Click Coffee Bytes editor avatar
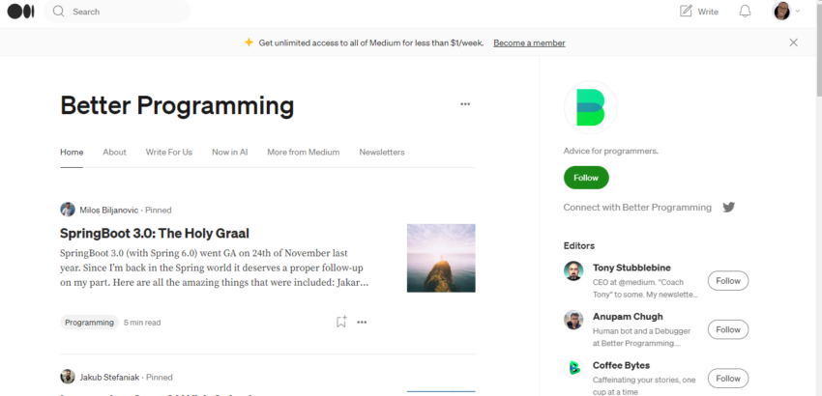This screenshot has width=822, height=396. coord(573,368)
